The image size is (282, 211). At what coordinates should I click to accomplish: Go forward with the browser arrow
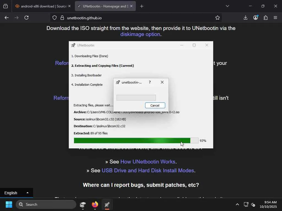point(17,18)
